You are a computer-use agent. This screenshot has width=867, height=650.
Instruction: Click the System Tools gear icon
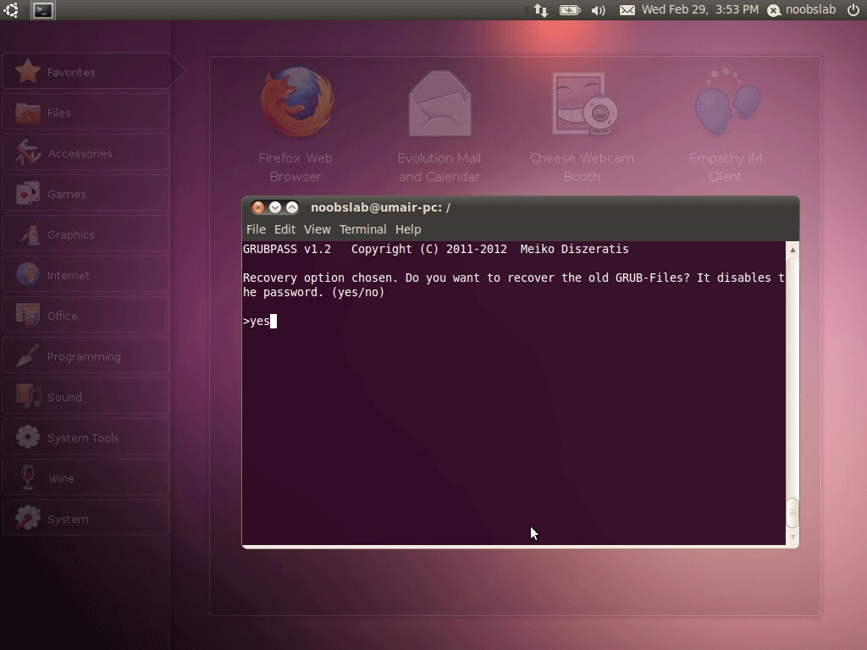click(28, 438)
